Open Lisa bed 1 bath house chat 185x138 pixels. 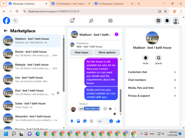(x=31, y=79)
